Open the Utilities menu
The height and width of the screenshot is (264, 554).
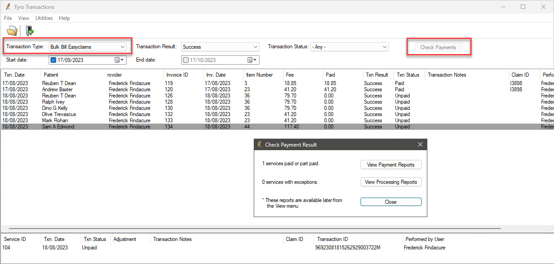coord(44,18)
